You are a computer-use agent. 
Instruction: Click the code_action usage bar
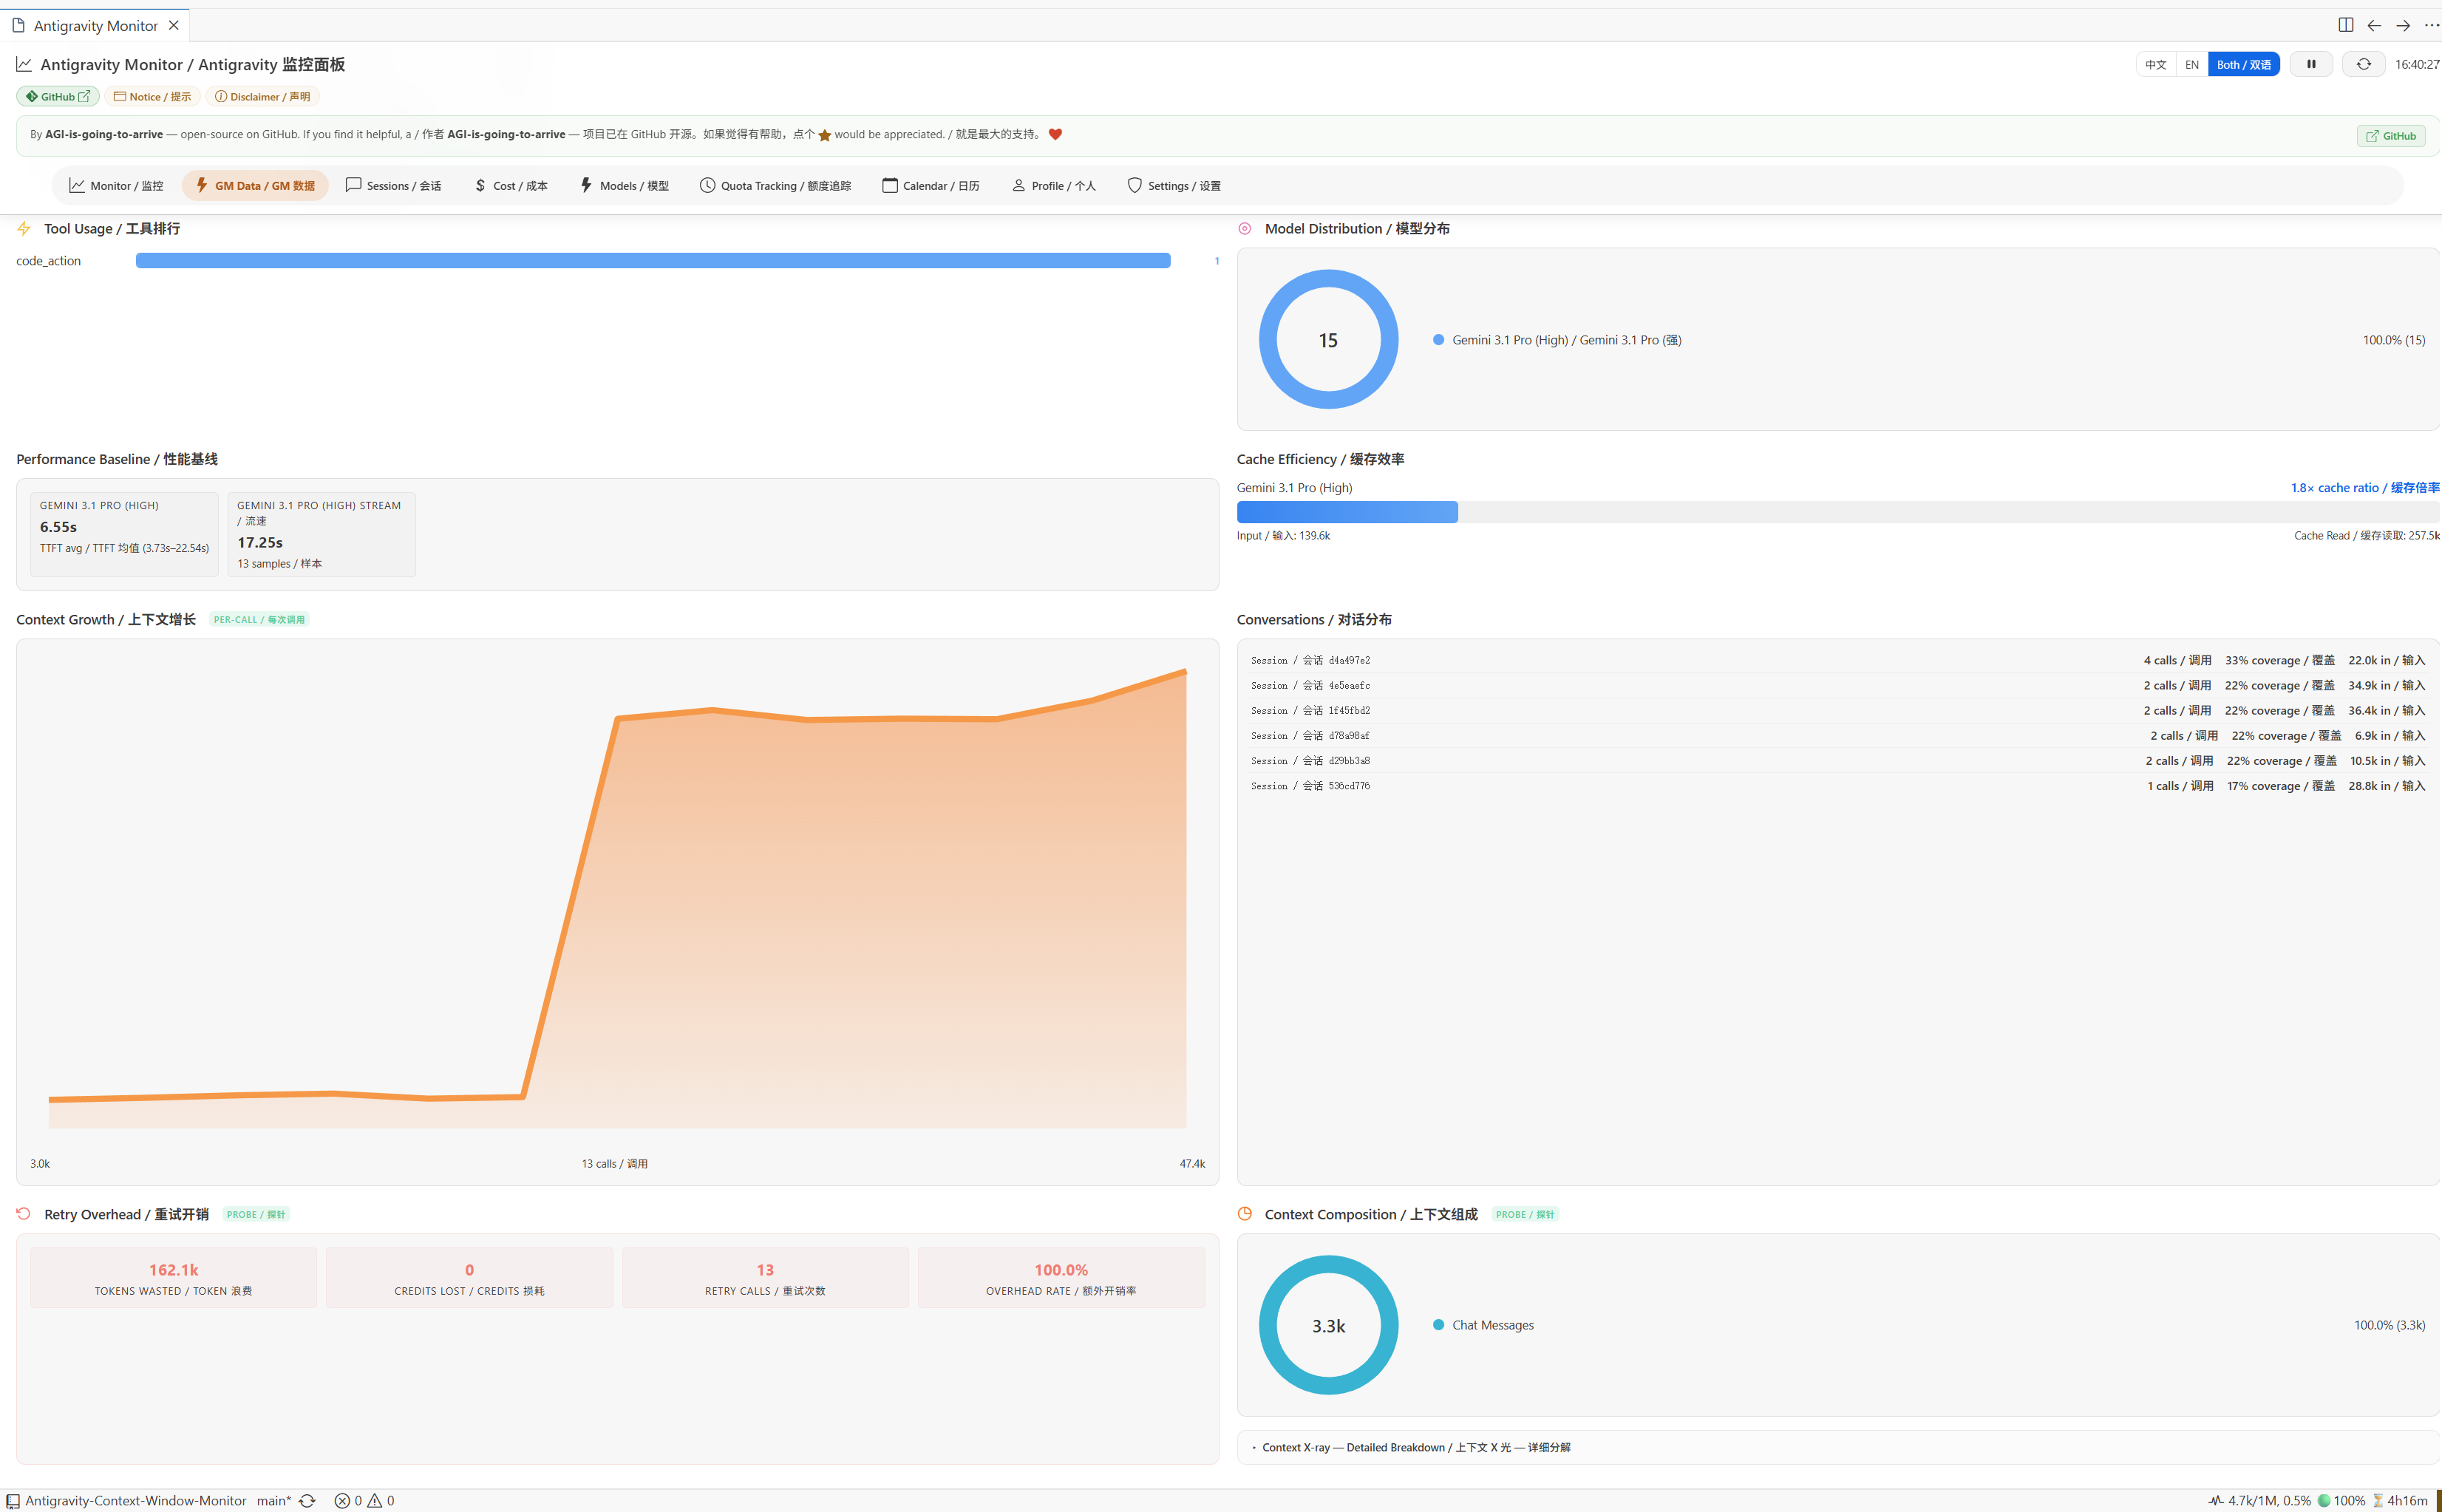tap(653, 261)
